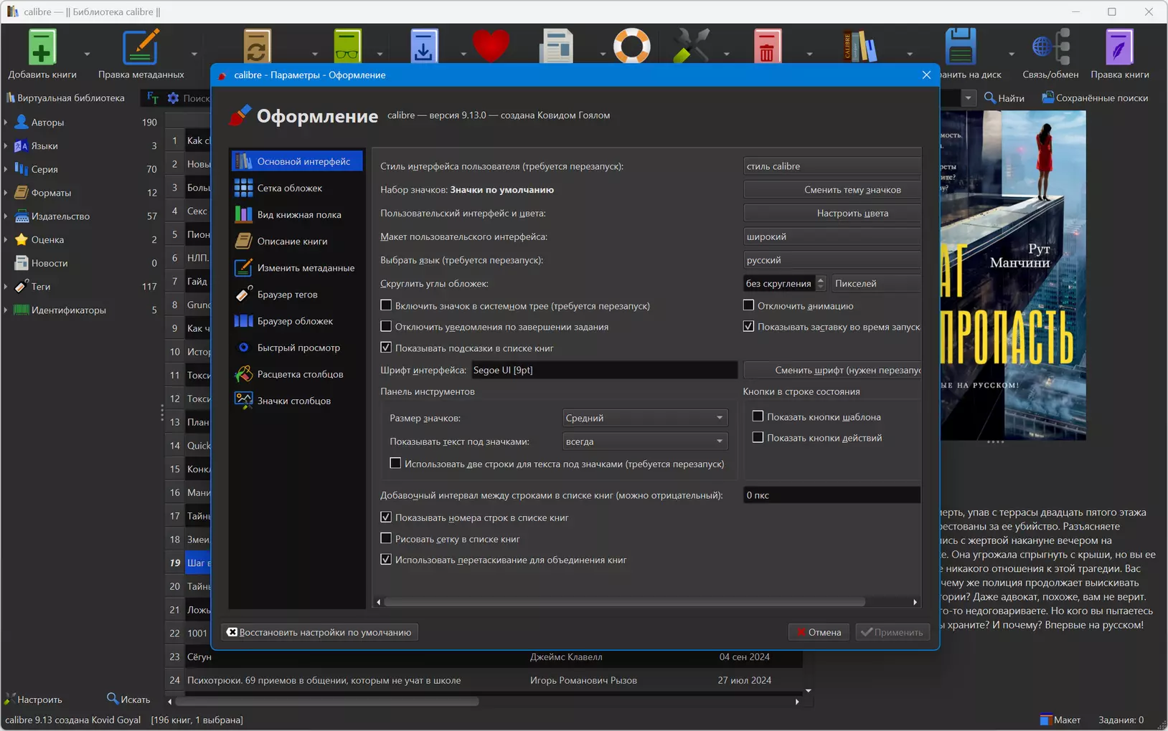Open Описание книги settings section
This screenshot has width=1168, height=731.
coord(296,241)
